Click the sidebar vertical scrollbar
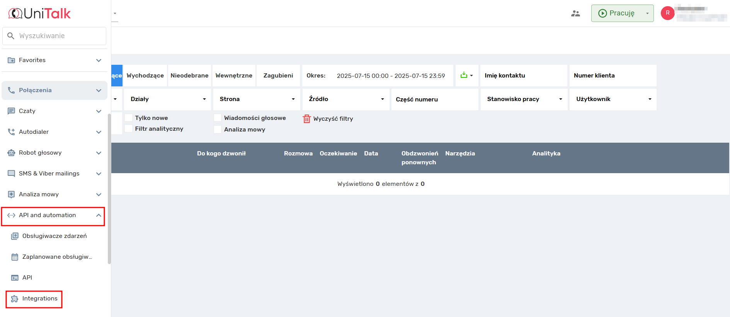Screen dimensions: 730x317 tap(109, 189)
